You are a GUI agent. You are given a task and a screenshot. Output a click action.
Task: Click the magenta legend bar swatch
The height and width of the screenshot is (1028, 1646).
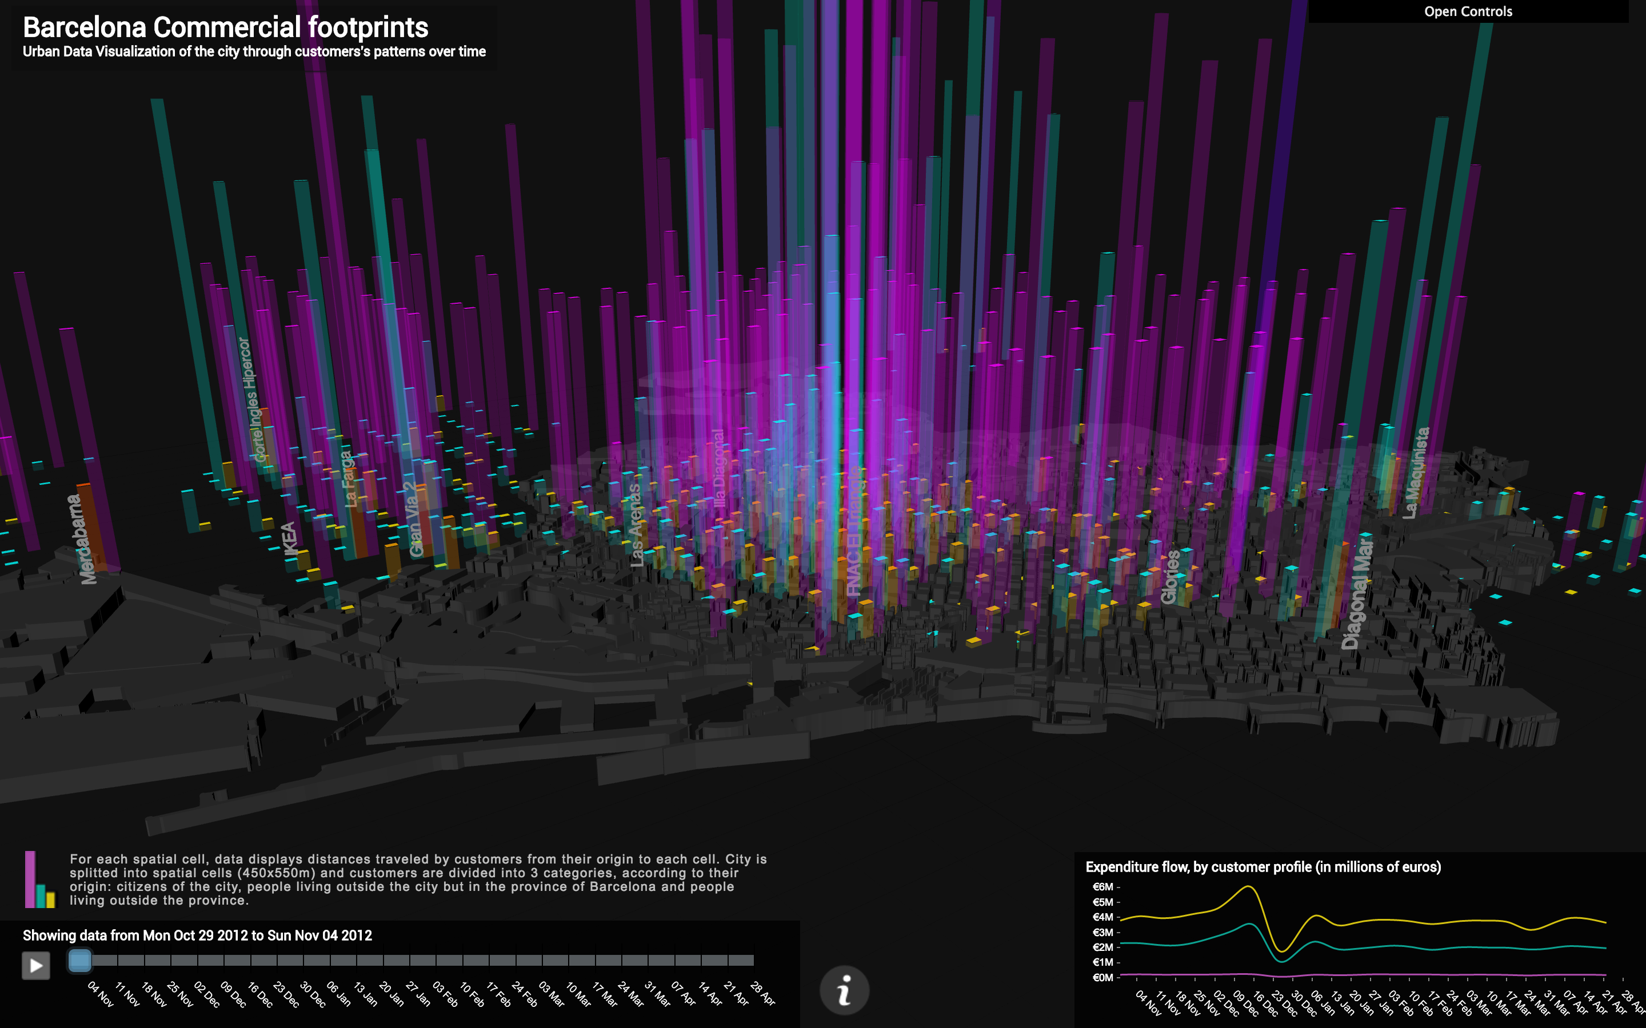30,878
